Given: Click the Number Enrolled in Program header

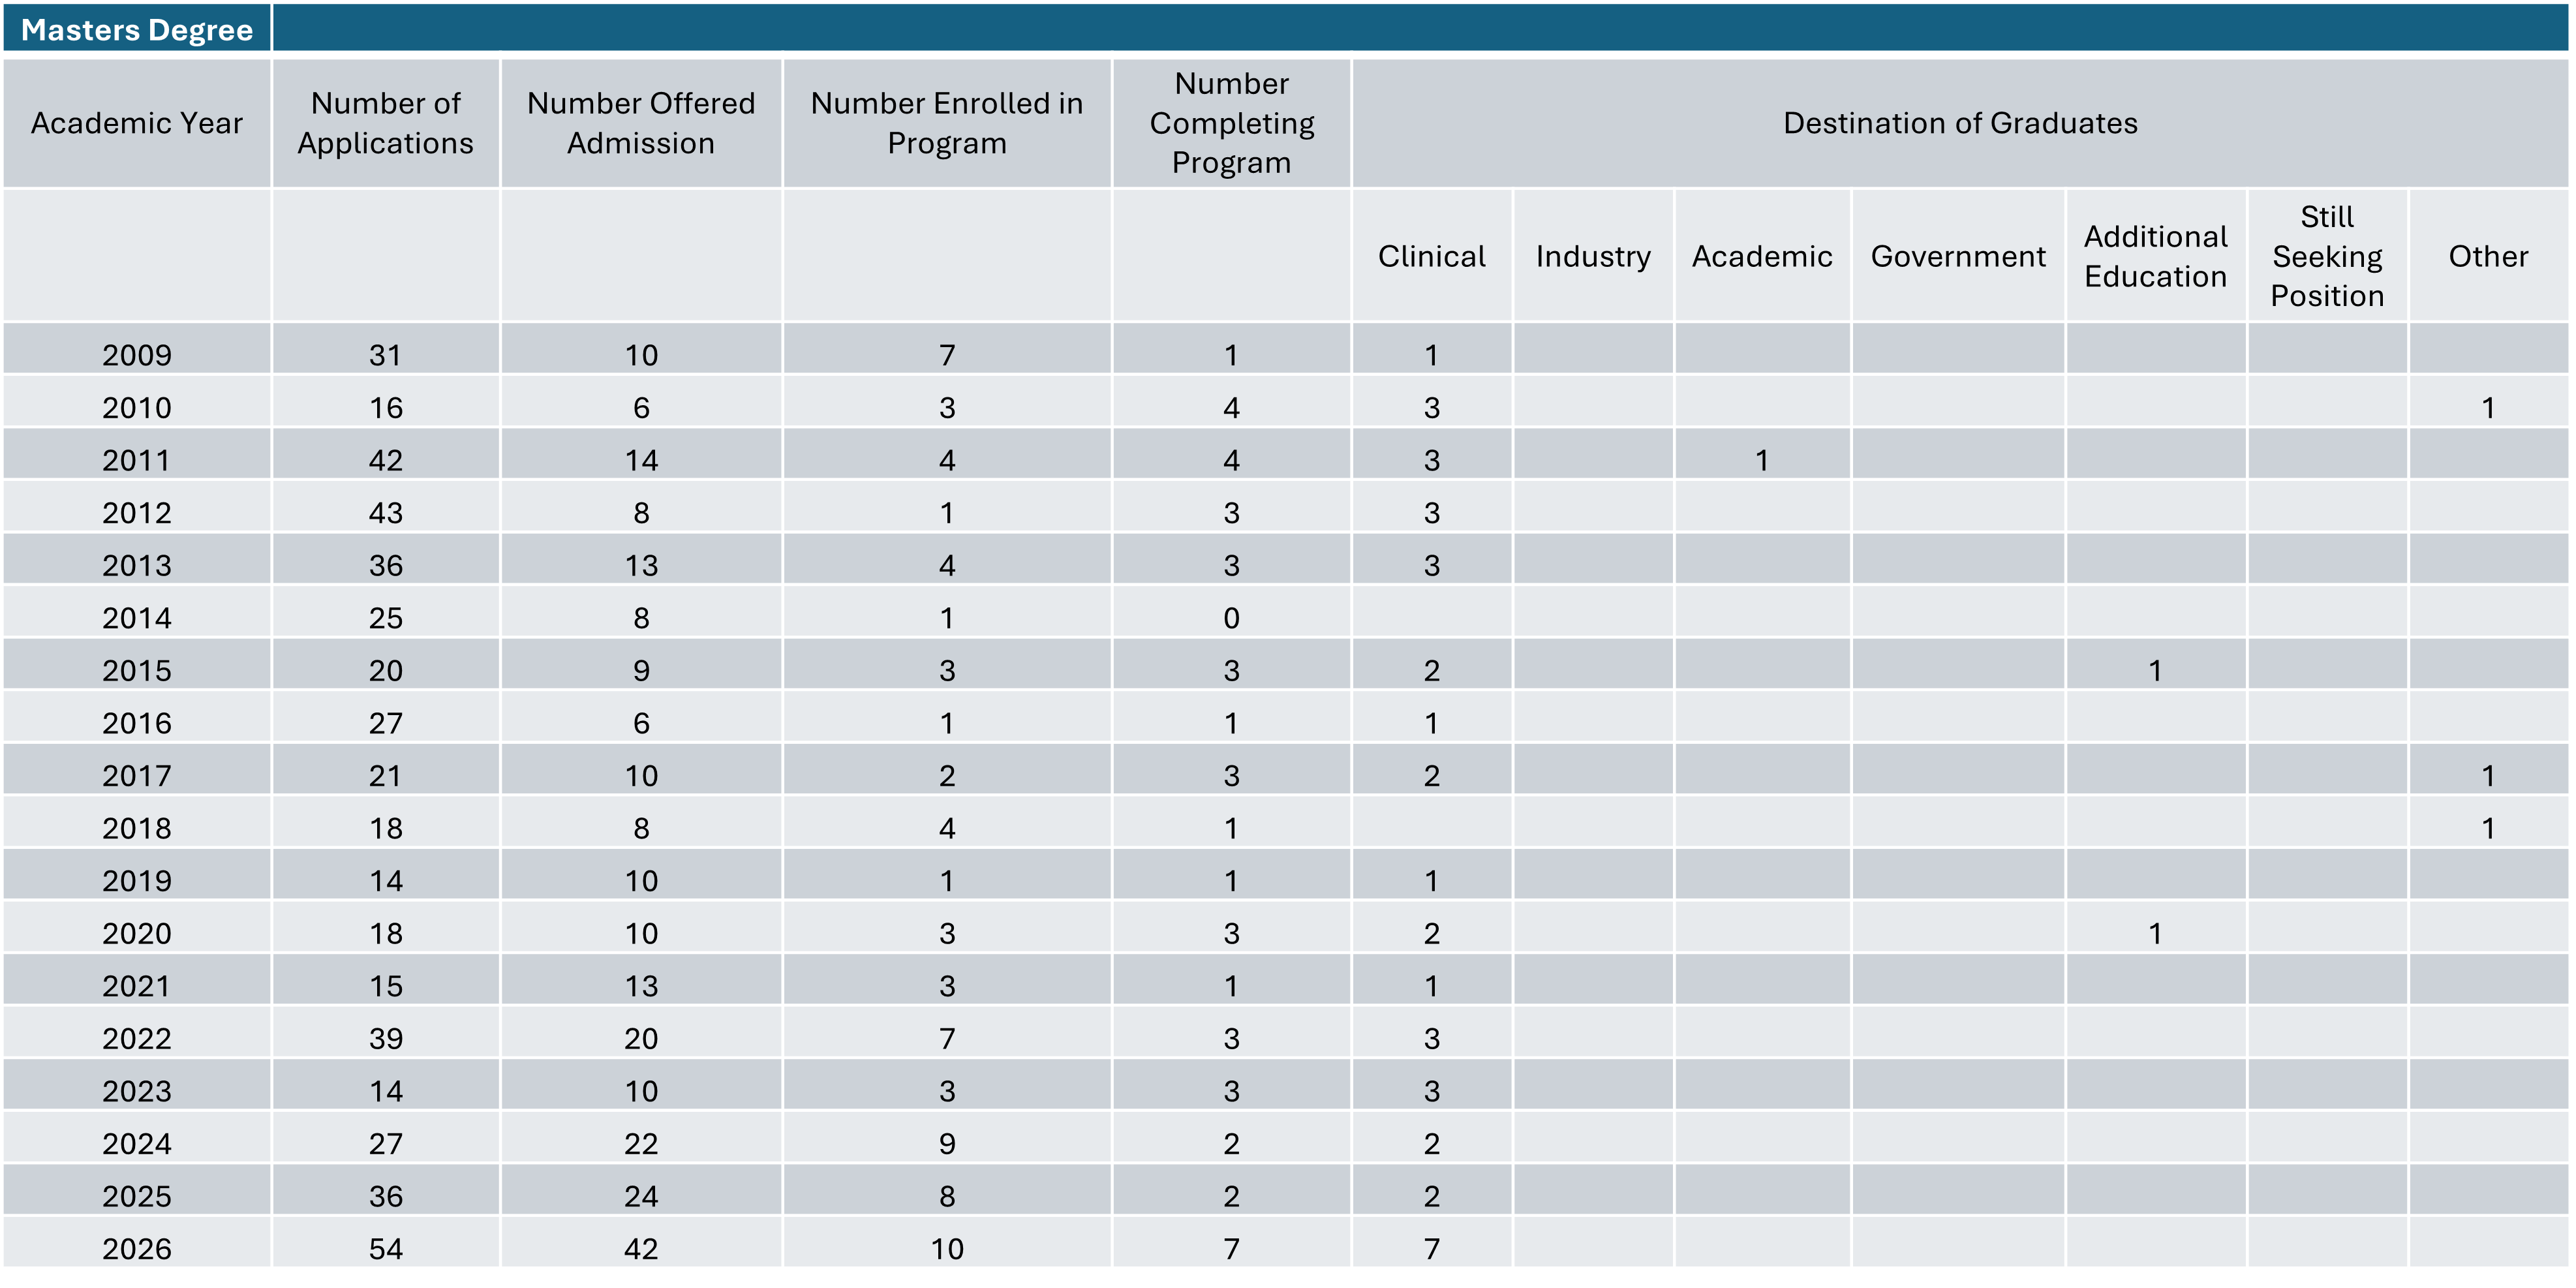Looking at the screenshot, I should (x=947, y=123).
